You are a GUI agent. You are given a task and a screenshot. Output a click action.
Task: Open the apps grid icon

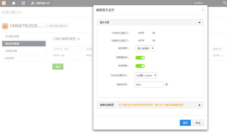[x=23, y=3]
